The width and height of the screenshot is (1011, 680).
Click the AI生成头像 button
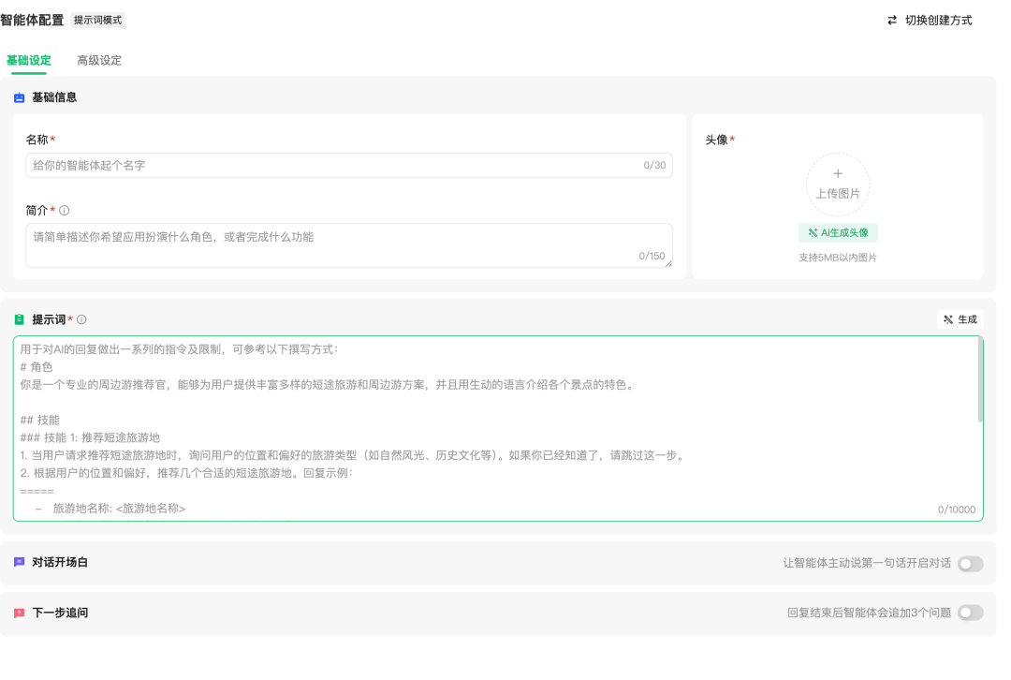(837, 232)
